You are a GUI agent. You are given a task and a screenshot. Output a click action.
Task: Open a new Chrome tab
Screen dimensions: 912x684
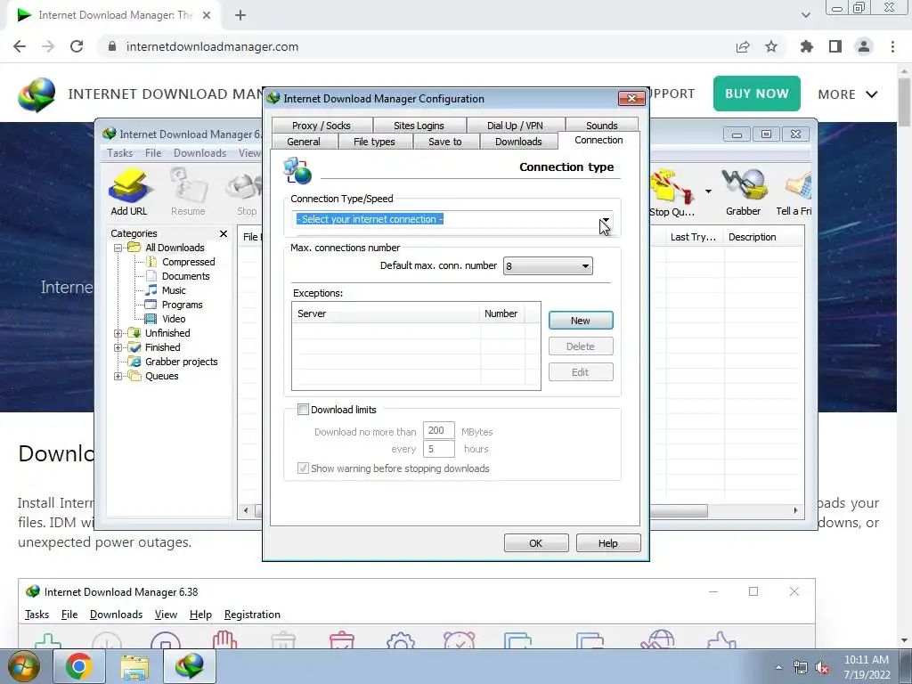pyautogui.click(x=240, y=15)
